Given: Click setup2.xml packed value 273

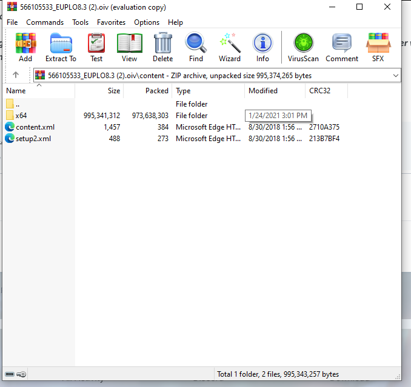Looking at the screenshot, I should (163, 139).
